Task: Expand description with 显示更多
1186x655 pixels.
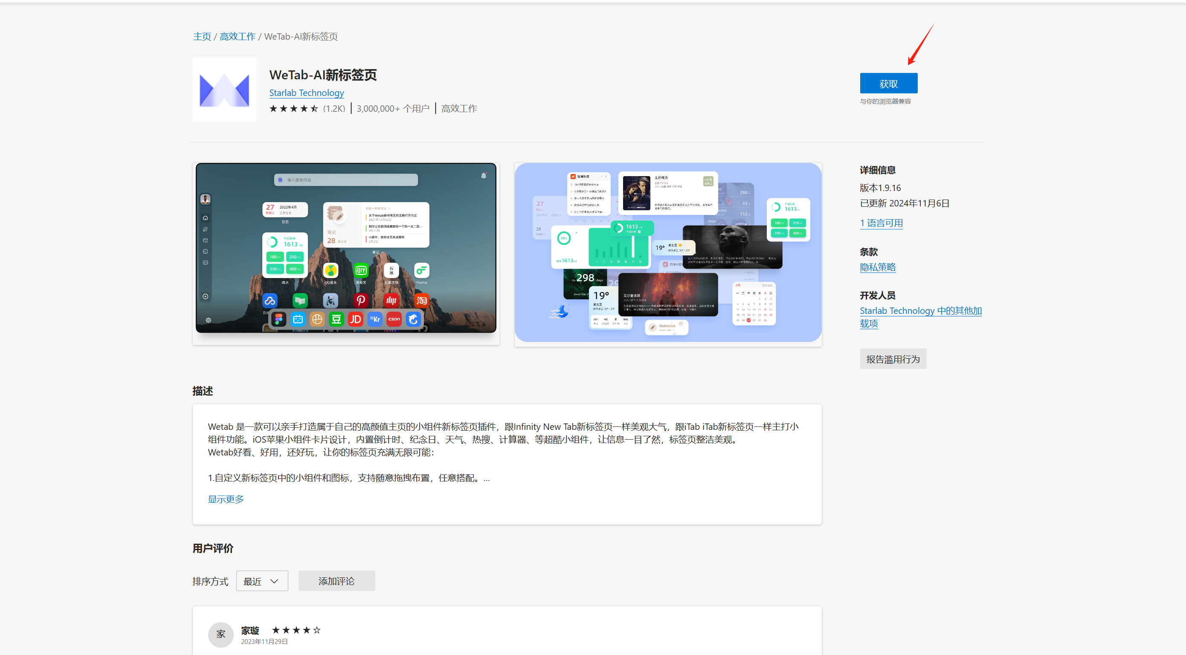Action: tap(226, 499)
